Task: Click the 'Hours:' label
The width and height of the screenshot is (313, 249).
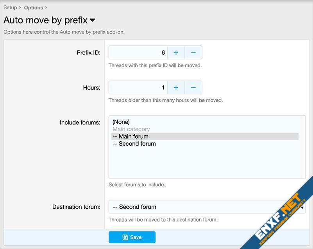Action: pos(92,87)
